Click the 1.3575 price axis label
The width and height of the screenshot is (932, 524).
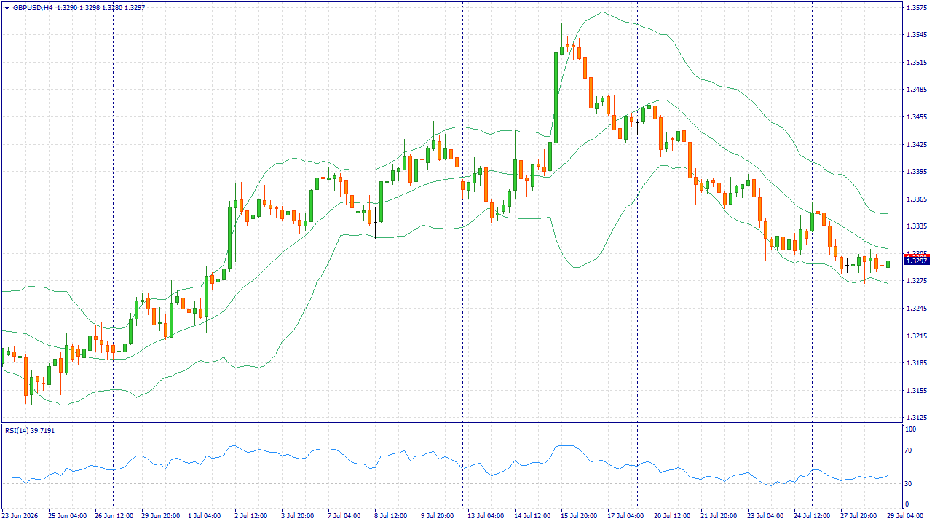(916, 7)
